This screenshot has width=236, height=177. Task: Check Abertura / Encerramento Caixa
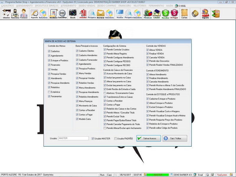105,93
